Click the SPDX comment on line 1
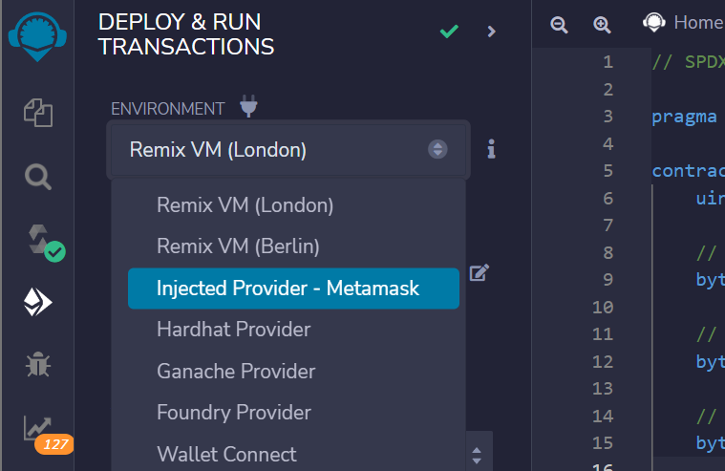The height and width of the screenshot is (471, 725). [x=689, y=62]
